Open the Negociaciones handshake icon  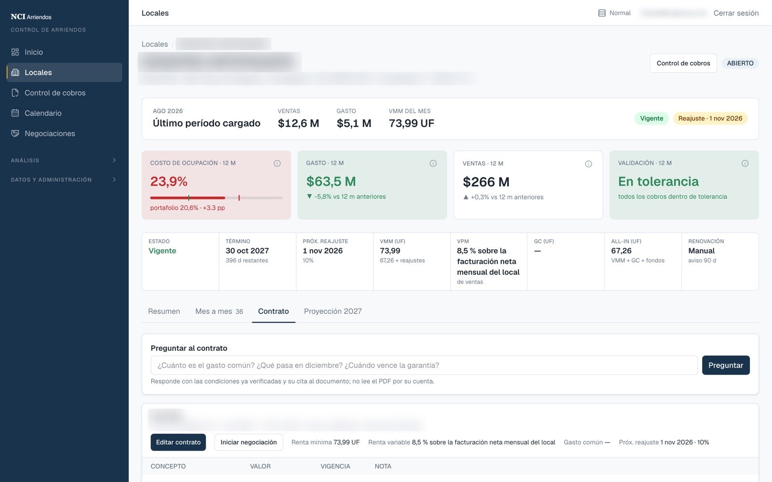pos(15,133)
